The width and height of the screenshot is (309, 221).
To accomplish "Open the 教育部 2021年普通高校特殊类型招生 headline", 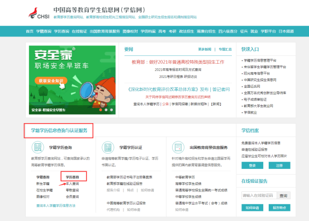I will click(178, 62).
